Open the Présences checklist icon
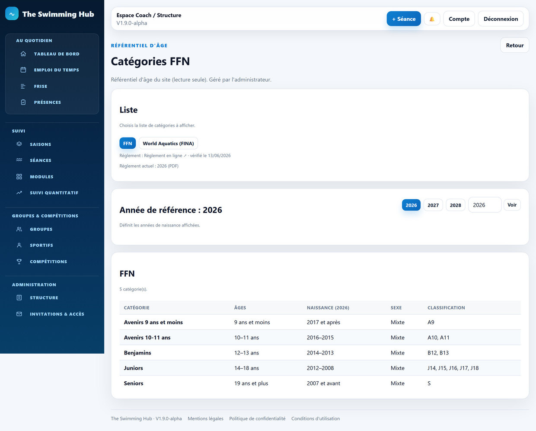This screenshot has width=536, height=431. 23,102
